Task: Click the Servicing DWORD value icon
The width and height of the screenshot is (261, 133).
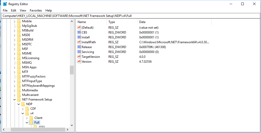Action: pyautogui.click(x=79, y=52)
